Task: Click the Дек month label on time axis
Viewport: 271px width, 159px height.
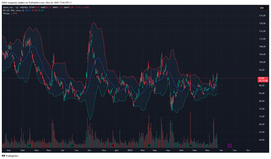Action: point(117,150)
